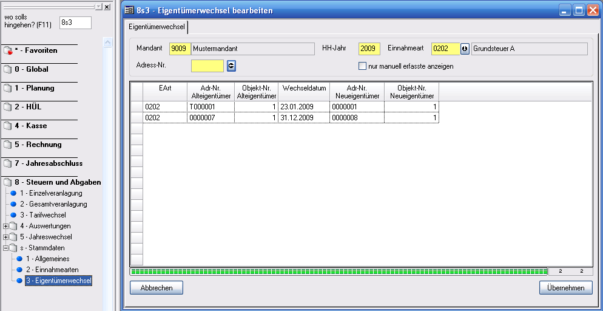603x311 pixels.
Task: Click the Favoriten folder icon
Action: point(8,51)
